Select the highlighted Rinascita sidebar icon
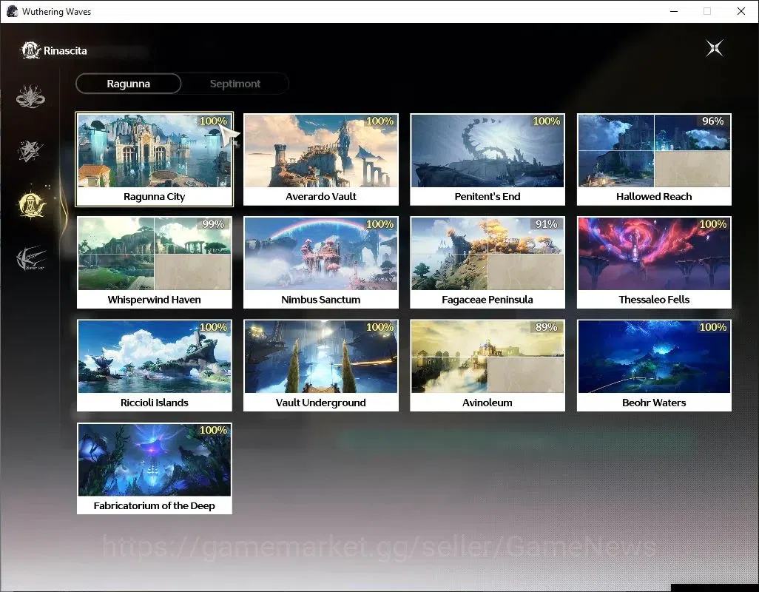 [31, 205]
